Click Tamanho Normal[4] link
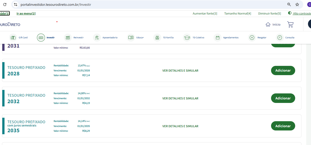This screenshot has height=145, width=311. pyautogui.click(x=238, y=14)
